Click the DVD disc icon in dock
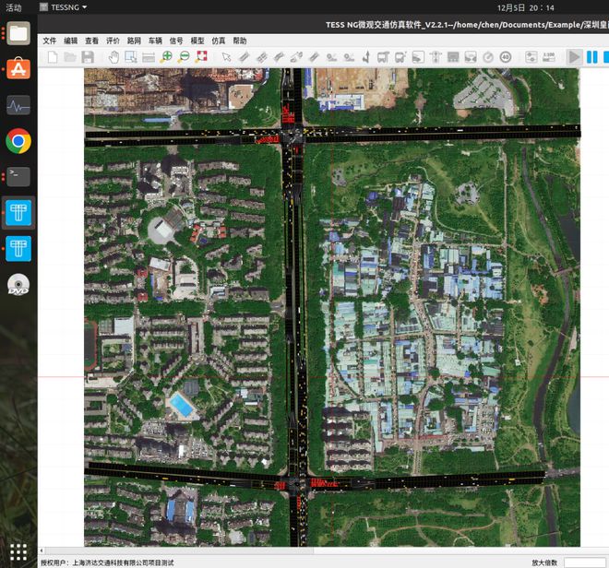The image size is (609, 568). (x=18, y=285)
